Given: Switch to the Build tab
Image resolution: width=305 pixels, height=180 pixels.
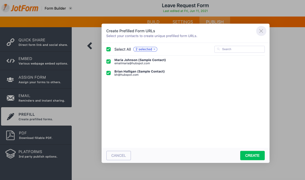Looking at the screenshot, I should [153, 22].
